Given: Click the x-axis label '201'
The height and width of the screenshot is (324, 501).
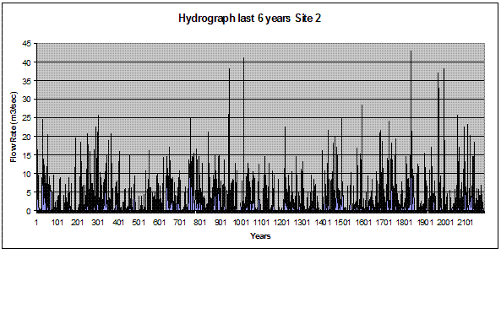Looking at the screenshot, I should point(78,222).
